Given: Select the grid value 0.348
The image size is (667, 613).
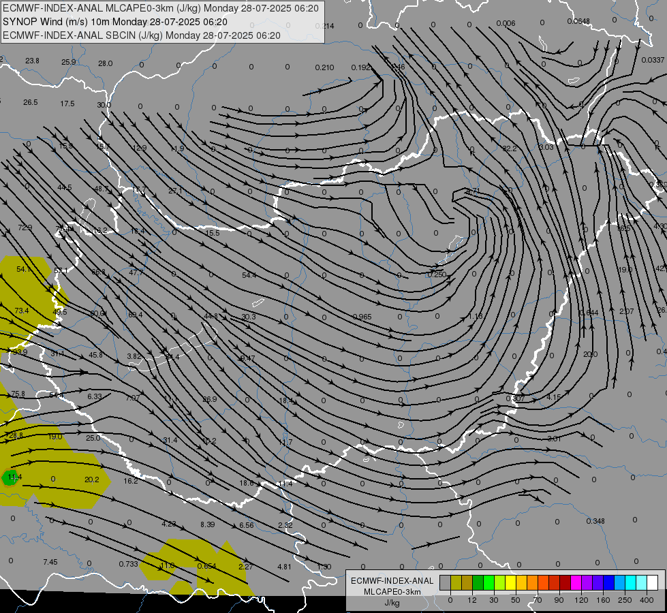Looking at the screenshot, I should coord(595,521).
